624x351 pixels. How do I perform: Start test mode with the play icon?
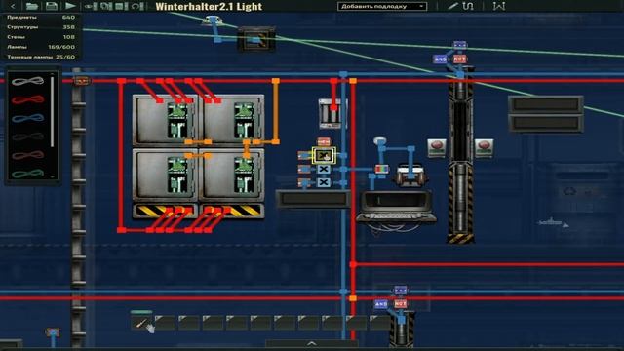point(70,6)
